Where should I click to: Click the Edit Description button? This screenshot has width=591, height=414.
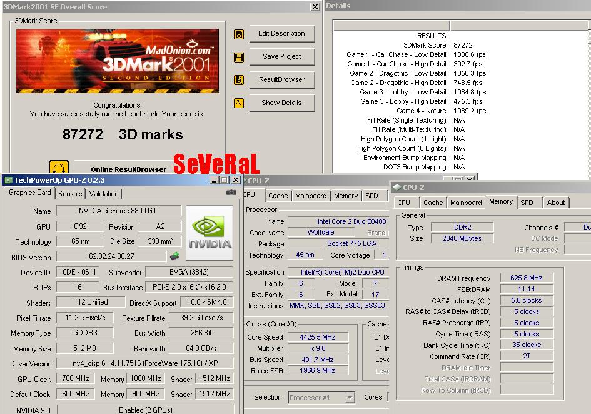coord(281,34)
